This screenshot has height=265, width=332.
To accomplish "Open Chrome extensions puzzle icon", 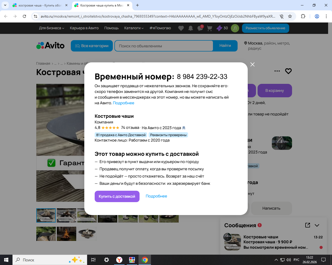I will tap(303, 16).
